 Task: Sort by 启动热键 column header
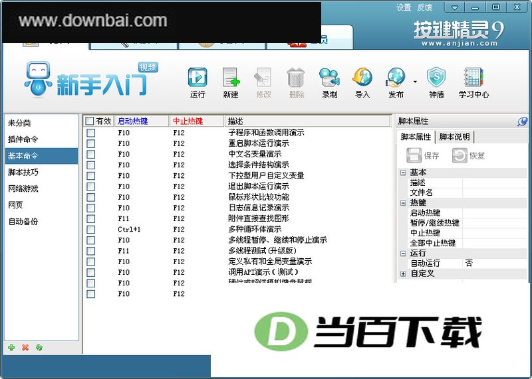tap(142, 121)
